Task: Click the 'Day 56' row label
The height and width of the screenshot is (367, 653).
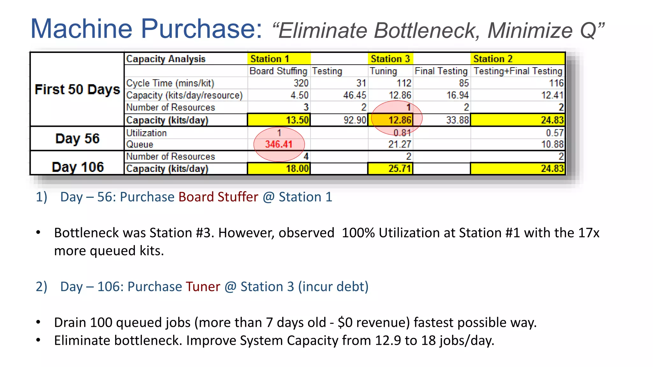Action: coord(77,139)
